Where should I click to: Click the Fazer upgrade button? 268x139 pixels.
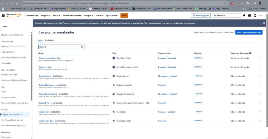click(x=201, y=16)
